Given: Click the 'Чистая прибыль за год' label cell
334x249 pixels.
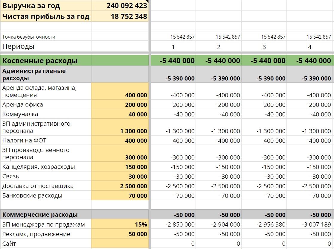Looking at the screenshot, I should (x=46, y=16).
